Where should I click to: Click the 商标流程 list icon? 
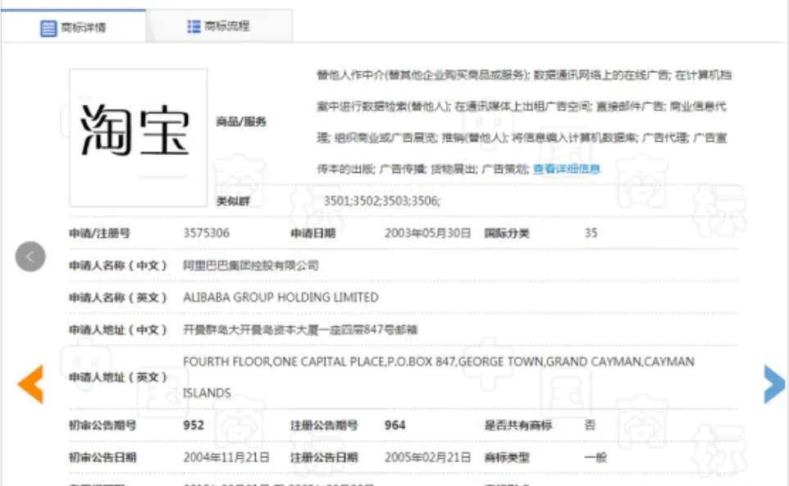tap(194, 26)
